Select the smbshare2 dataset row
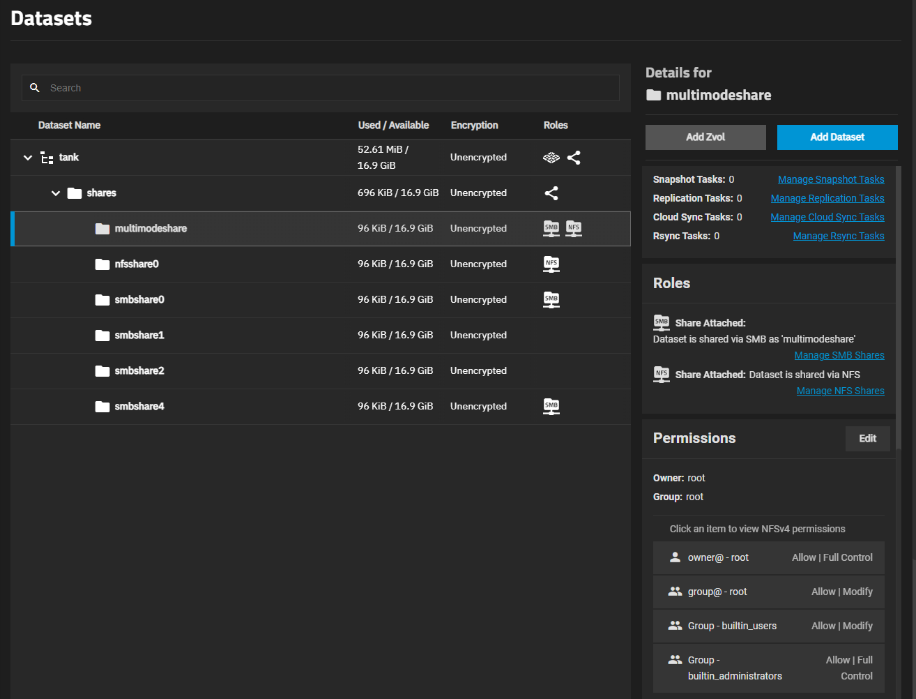 pos(139,371)
